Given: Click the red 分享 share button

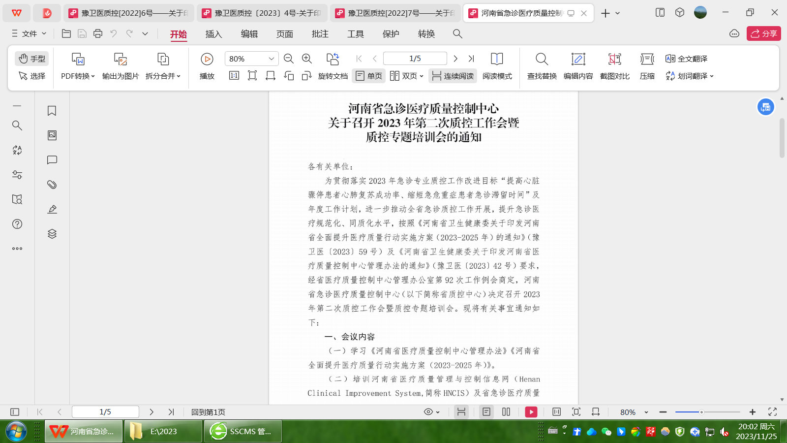Looking at the screenshot, I should (763, 33).
